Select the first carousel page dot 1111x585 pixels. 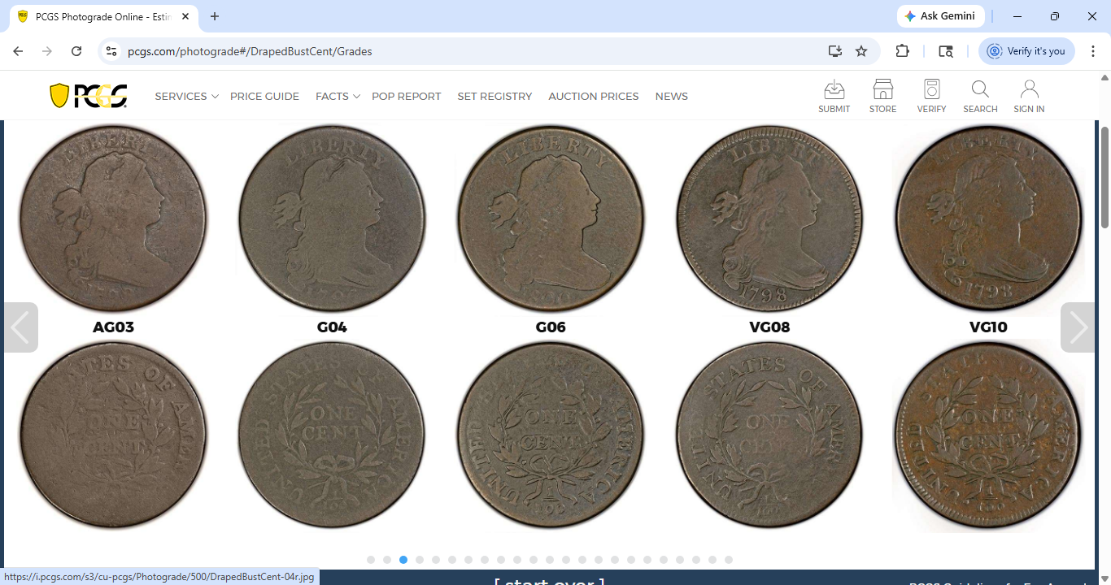pyautogui.click(x=371, y=560)
